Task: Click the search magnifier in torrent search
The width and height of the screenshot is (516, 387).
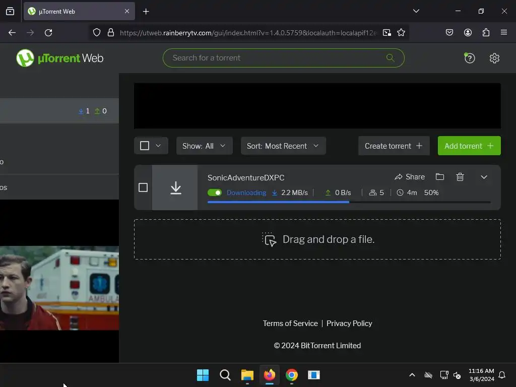Action: (391, 58)
